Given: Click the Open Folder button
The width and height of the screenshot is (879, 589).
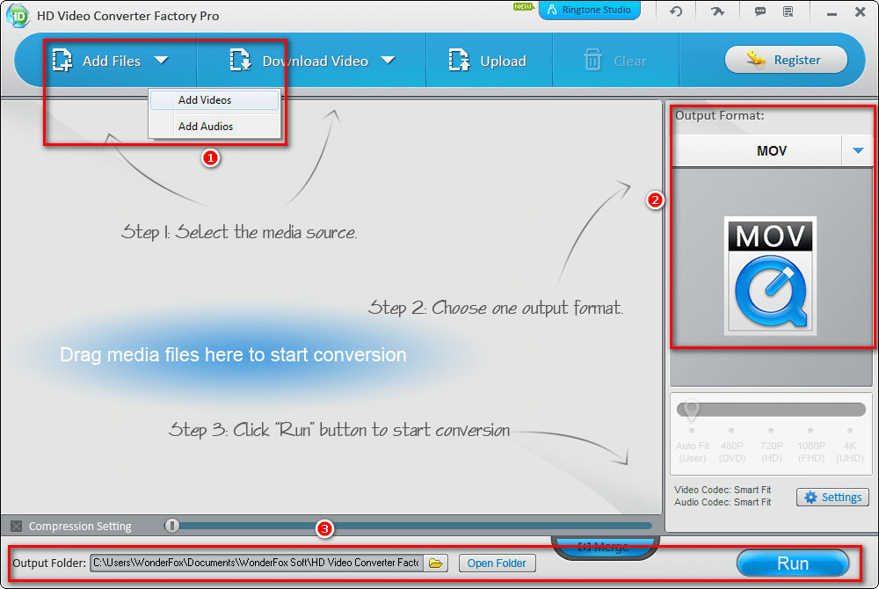Looking at the screenshot, I should [x=497, y=564].
